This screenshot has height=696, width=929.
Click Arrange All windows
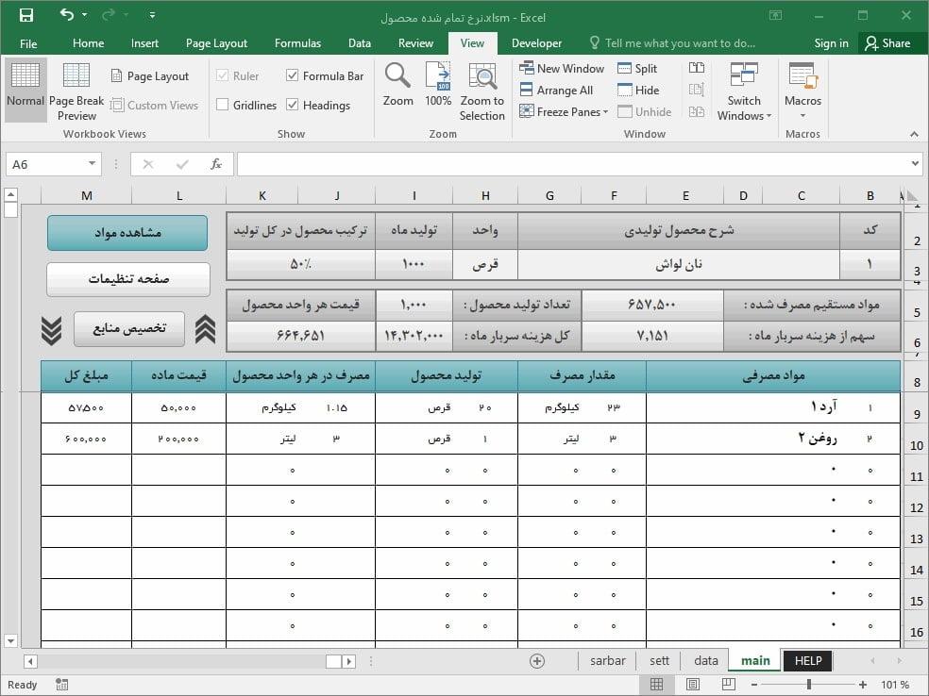point(556,90)
